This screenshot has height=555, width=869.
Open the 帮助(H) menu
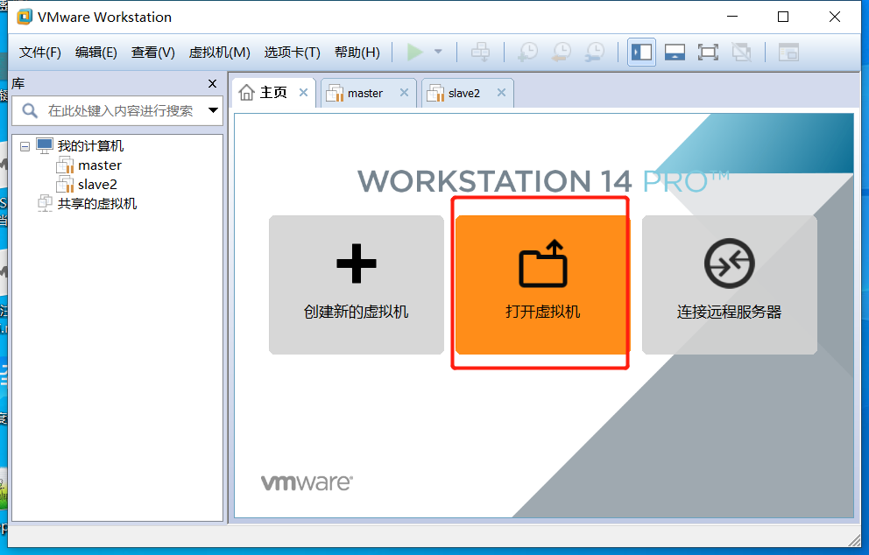(357, 53)
